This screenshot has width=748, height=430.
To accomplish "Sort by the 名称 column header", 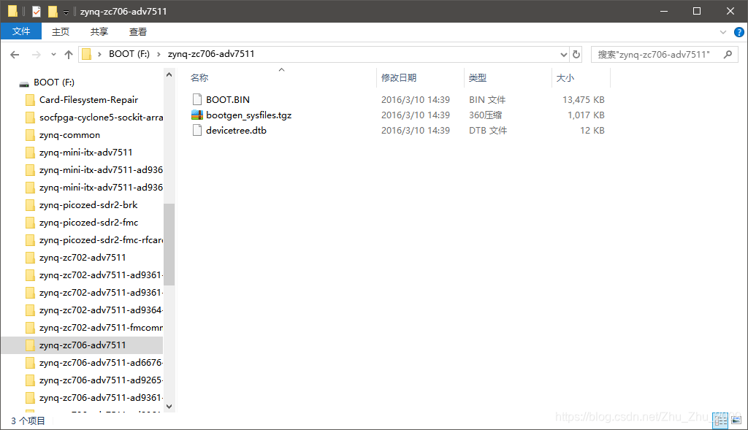I will pyautogui.click(x=199, y=77).
